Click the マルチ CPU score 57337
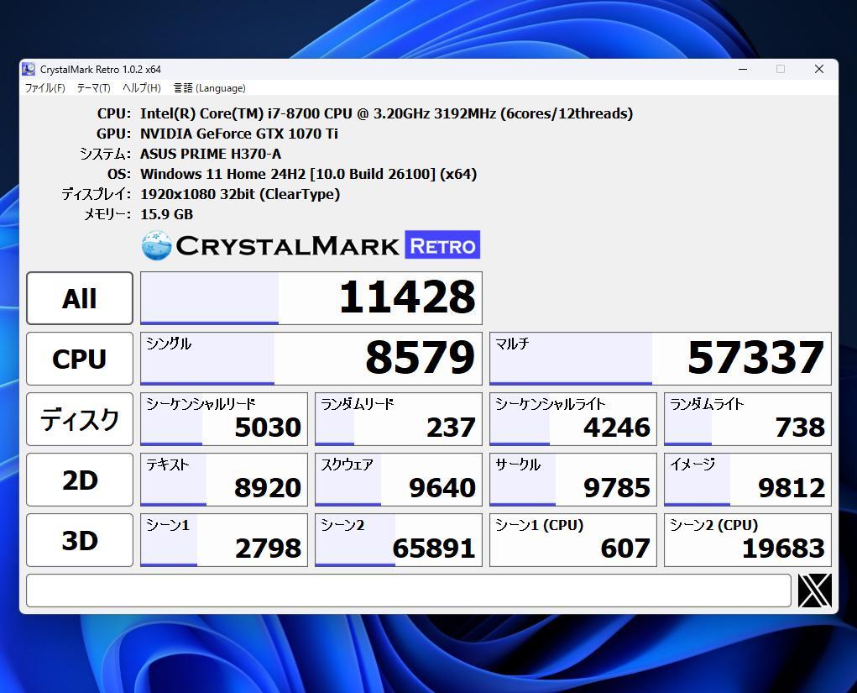The image size is (857, 693). (661, 359)
